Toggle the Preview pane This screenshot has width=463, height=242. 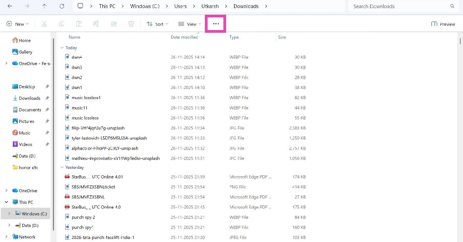(443, 24)
